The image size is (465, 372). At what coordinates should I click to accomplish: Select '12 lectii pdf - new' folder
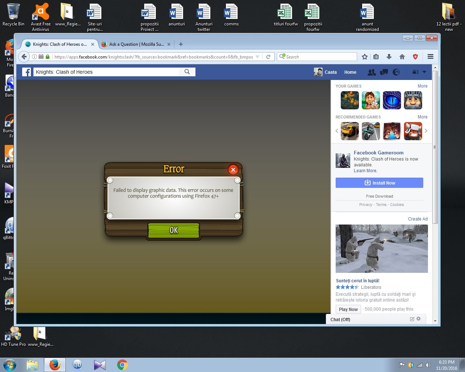449,17
